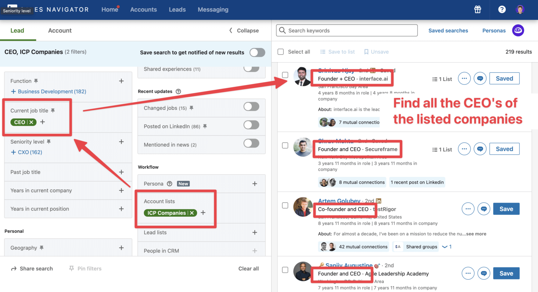Click the Save to list icon
Image resolution: width=538 pixels, height=292 pixels.
click(323, 52)
